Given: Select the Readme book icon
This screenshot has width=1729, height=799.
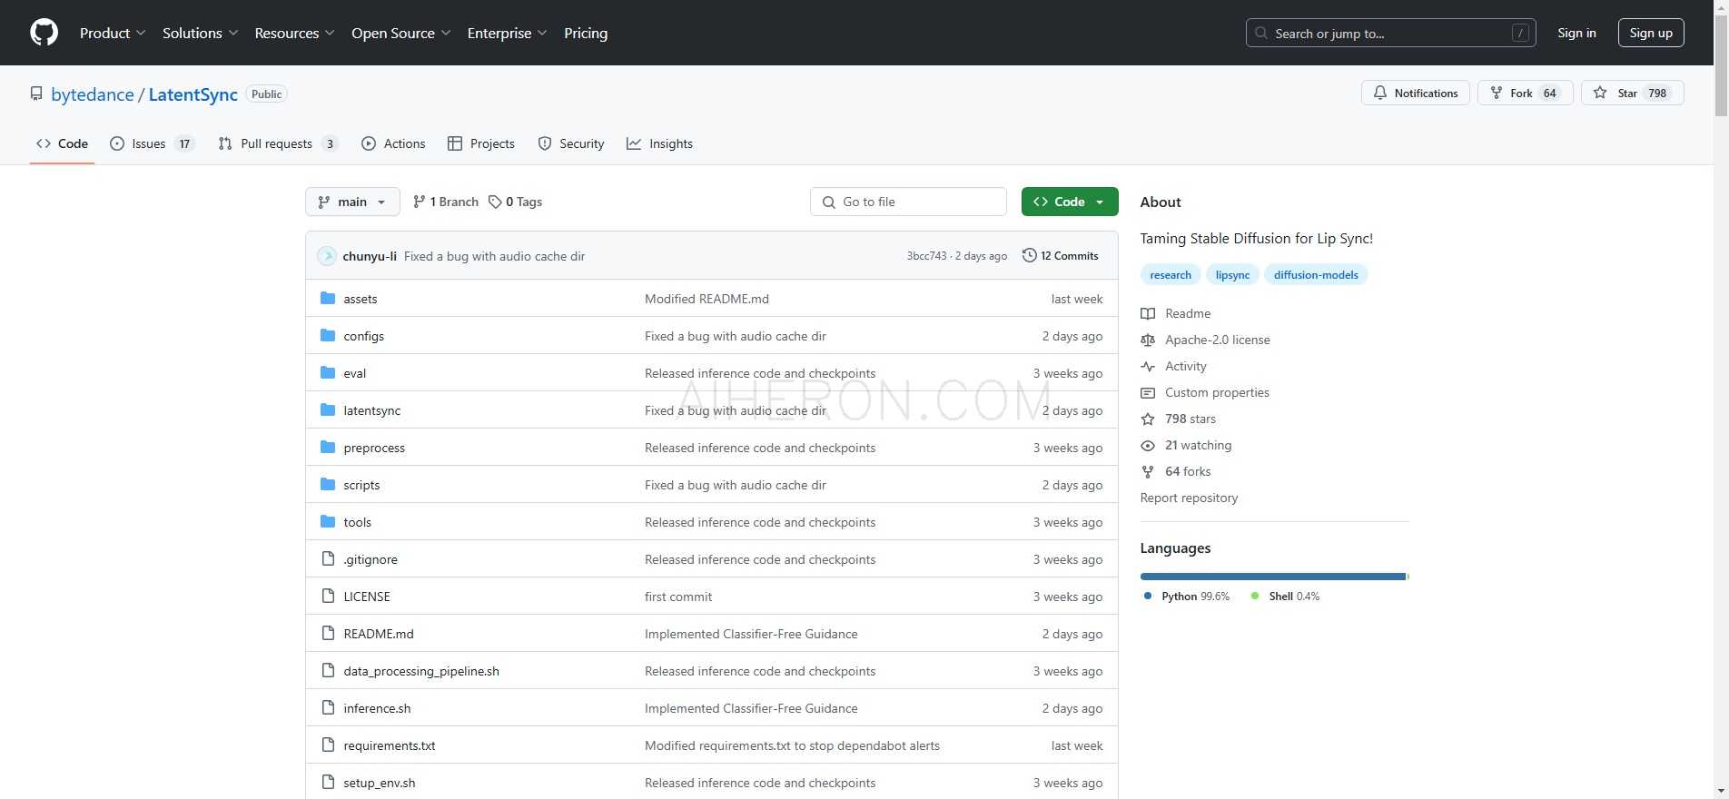Looking at the screenshot, I should tap(1148, 313).
